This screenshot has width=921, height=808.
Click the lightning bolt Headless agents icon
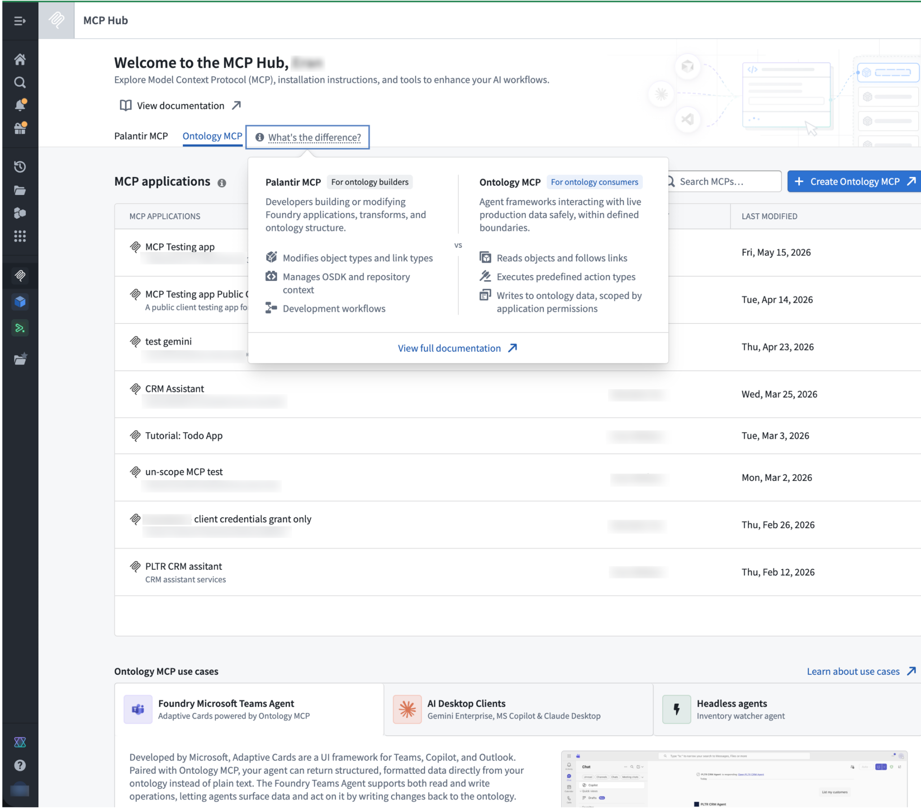click(676, 709)
